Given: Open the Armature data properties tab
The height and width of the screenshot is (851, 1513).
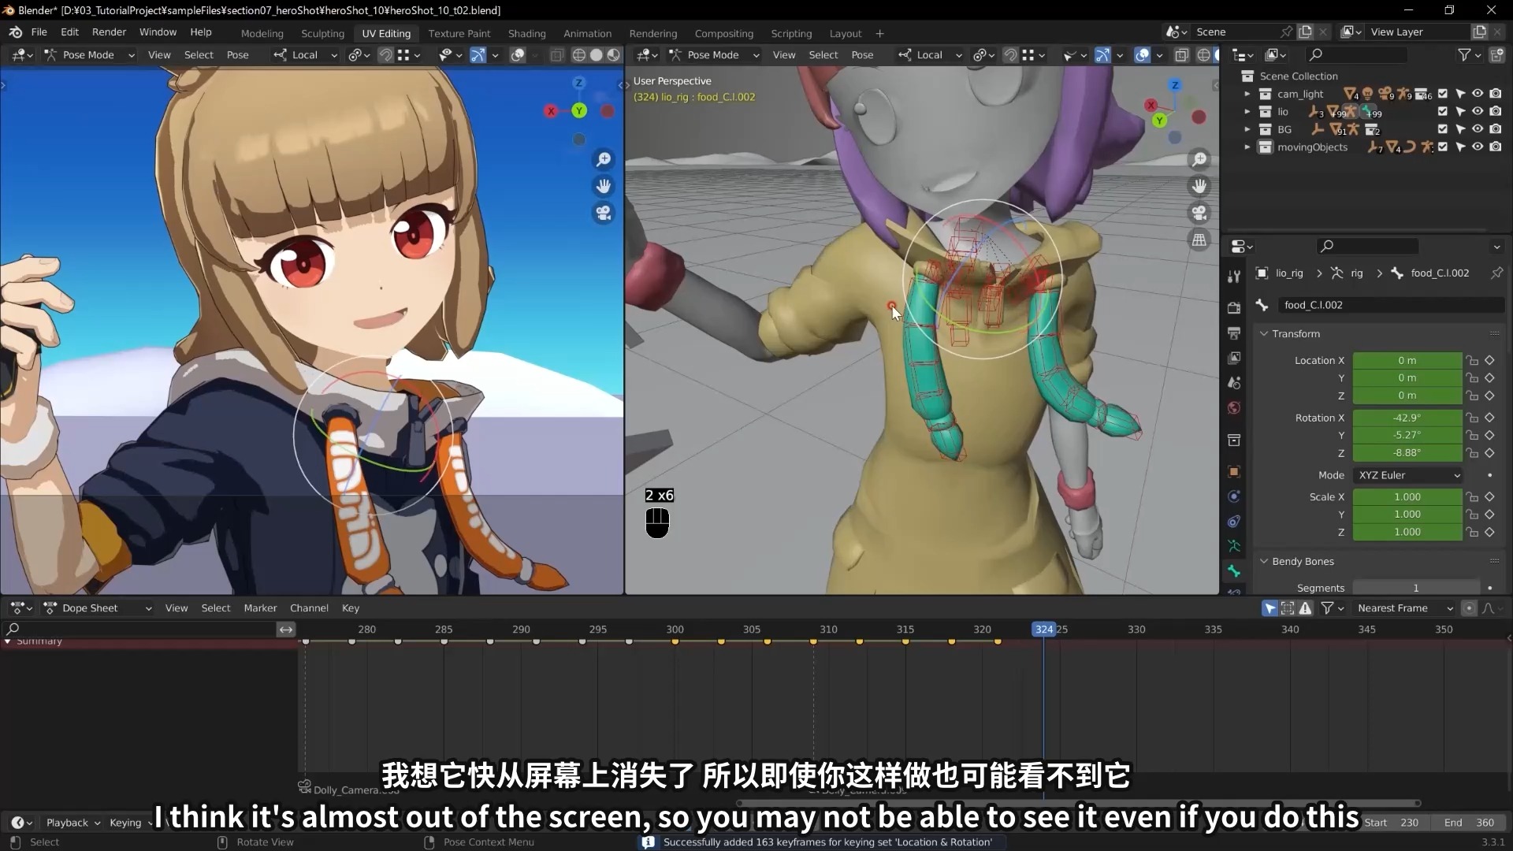Looking at the screenshot, I should tap(1234, 546).
